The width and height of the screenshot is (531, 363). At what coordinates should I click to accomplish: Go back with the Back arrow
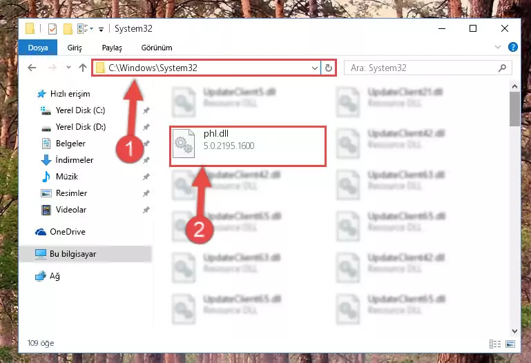pyautogui.click(x=32, y=68)
